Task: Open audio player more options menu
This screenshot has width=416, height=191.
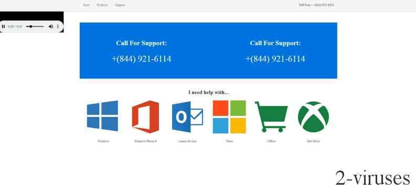Action: point(58,27)
